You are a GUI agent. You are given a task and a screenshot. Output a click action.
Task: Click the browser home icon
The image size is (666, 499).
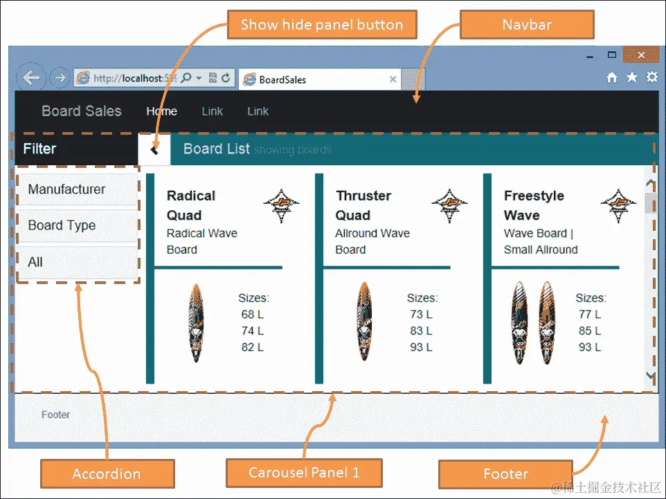pos(611,77)
